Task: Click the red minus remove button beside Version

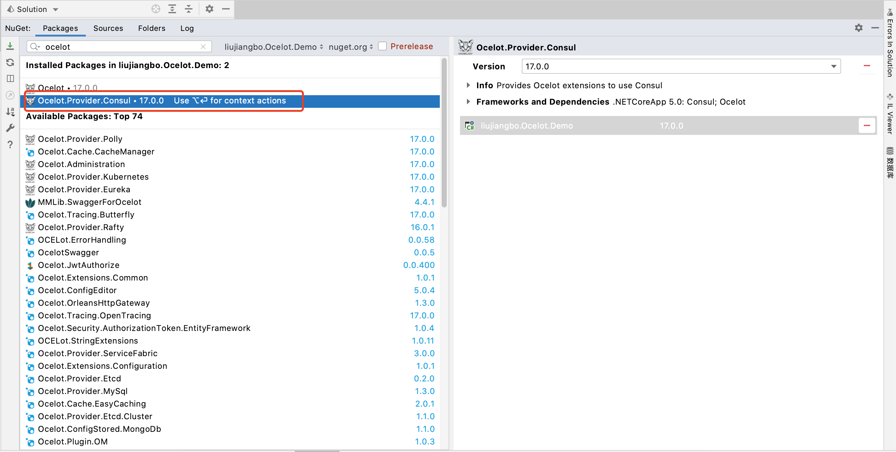Action: click(867, 66)
